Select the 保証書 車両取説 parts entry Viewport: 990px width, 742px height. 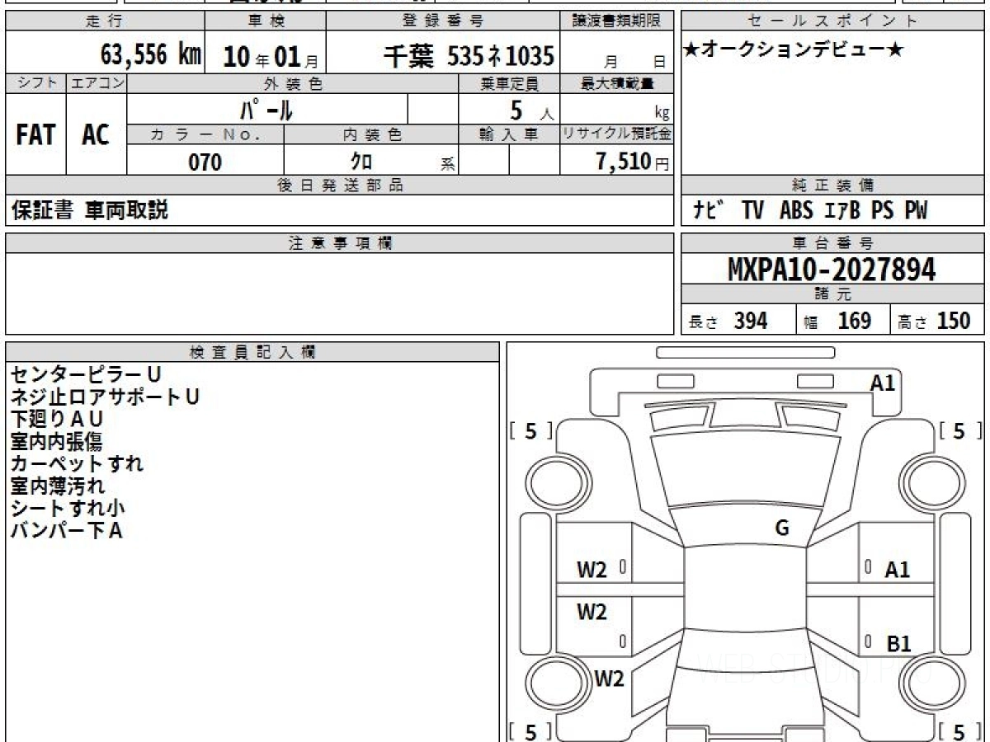pyautogui.click(x=89, y=210)
